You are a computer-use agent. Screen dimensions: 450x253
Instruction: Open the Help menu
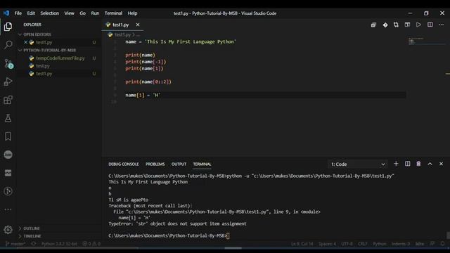[132, 13]
